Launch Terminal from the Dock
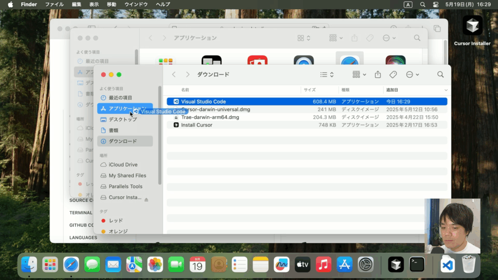The height and width of the screenshot is (280, 498). click(417, 265)
